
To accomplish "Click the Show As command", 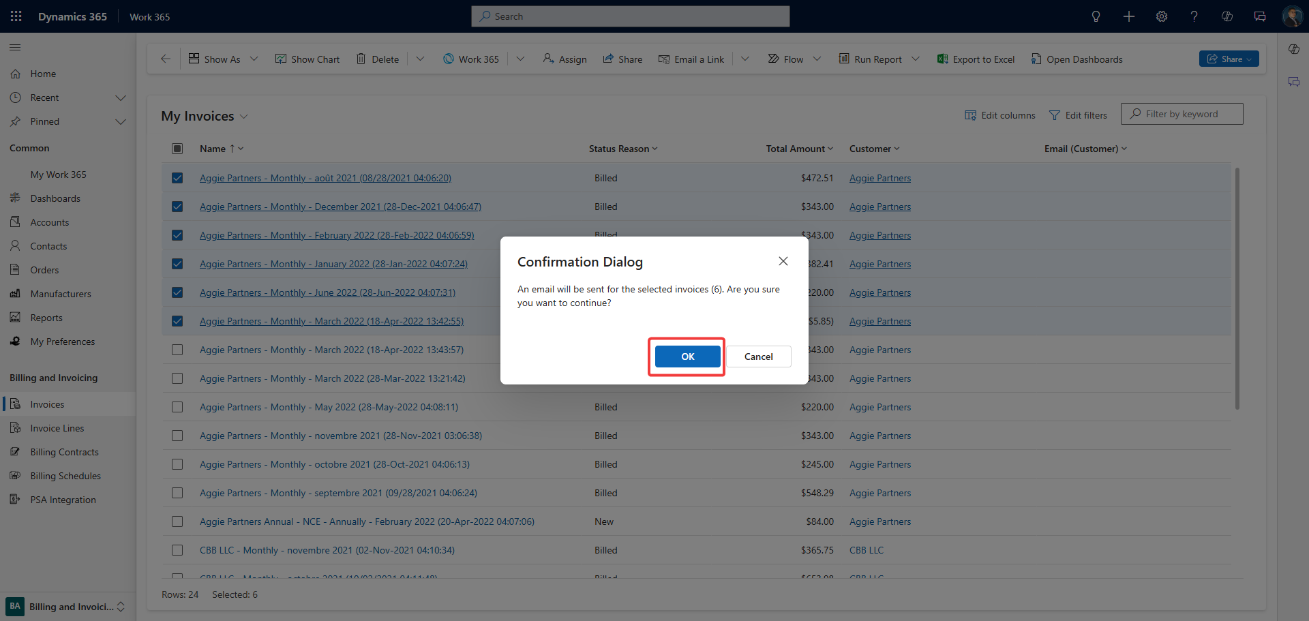I will coord(214,59).
